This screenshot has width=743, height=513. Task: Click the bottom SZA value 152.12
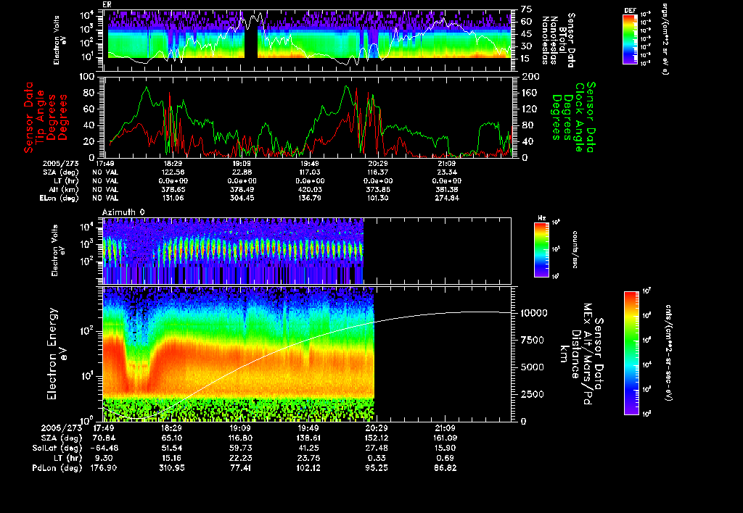377,438
